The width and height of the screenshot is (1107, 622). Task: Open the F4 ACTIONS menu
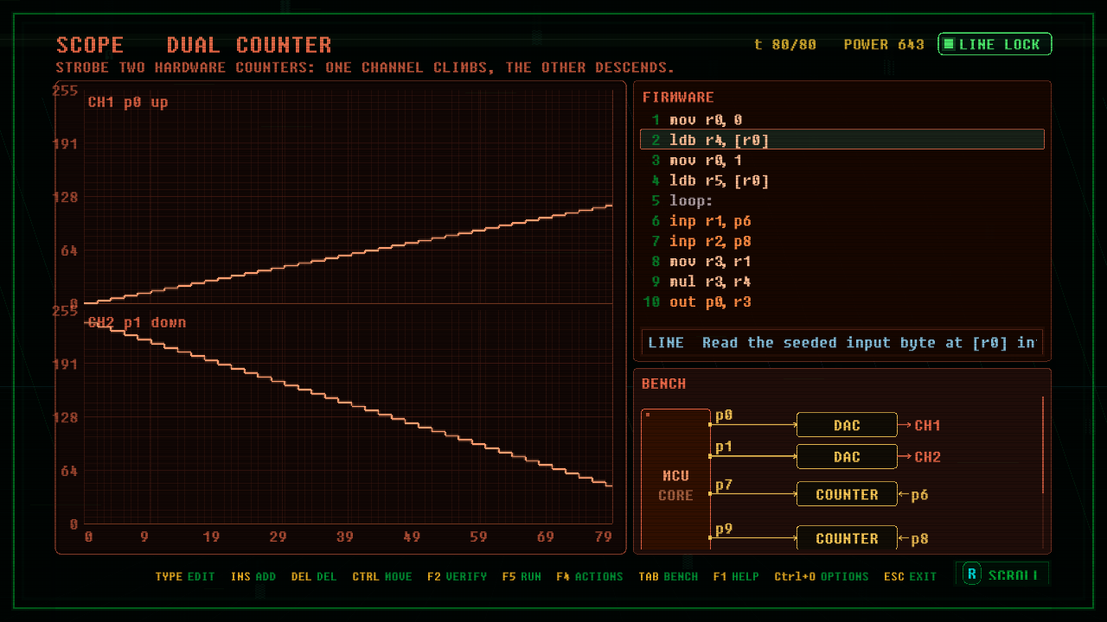590,576
